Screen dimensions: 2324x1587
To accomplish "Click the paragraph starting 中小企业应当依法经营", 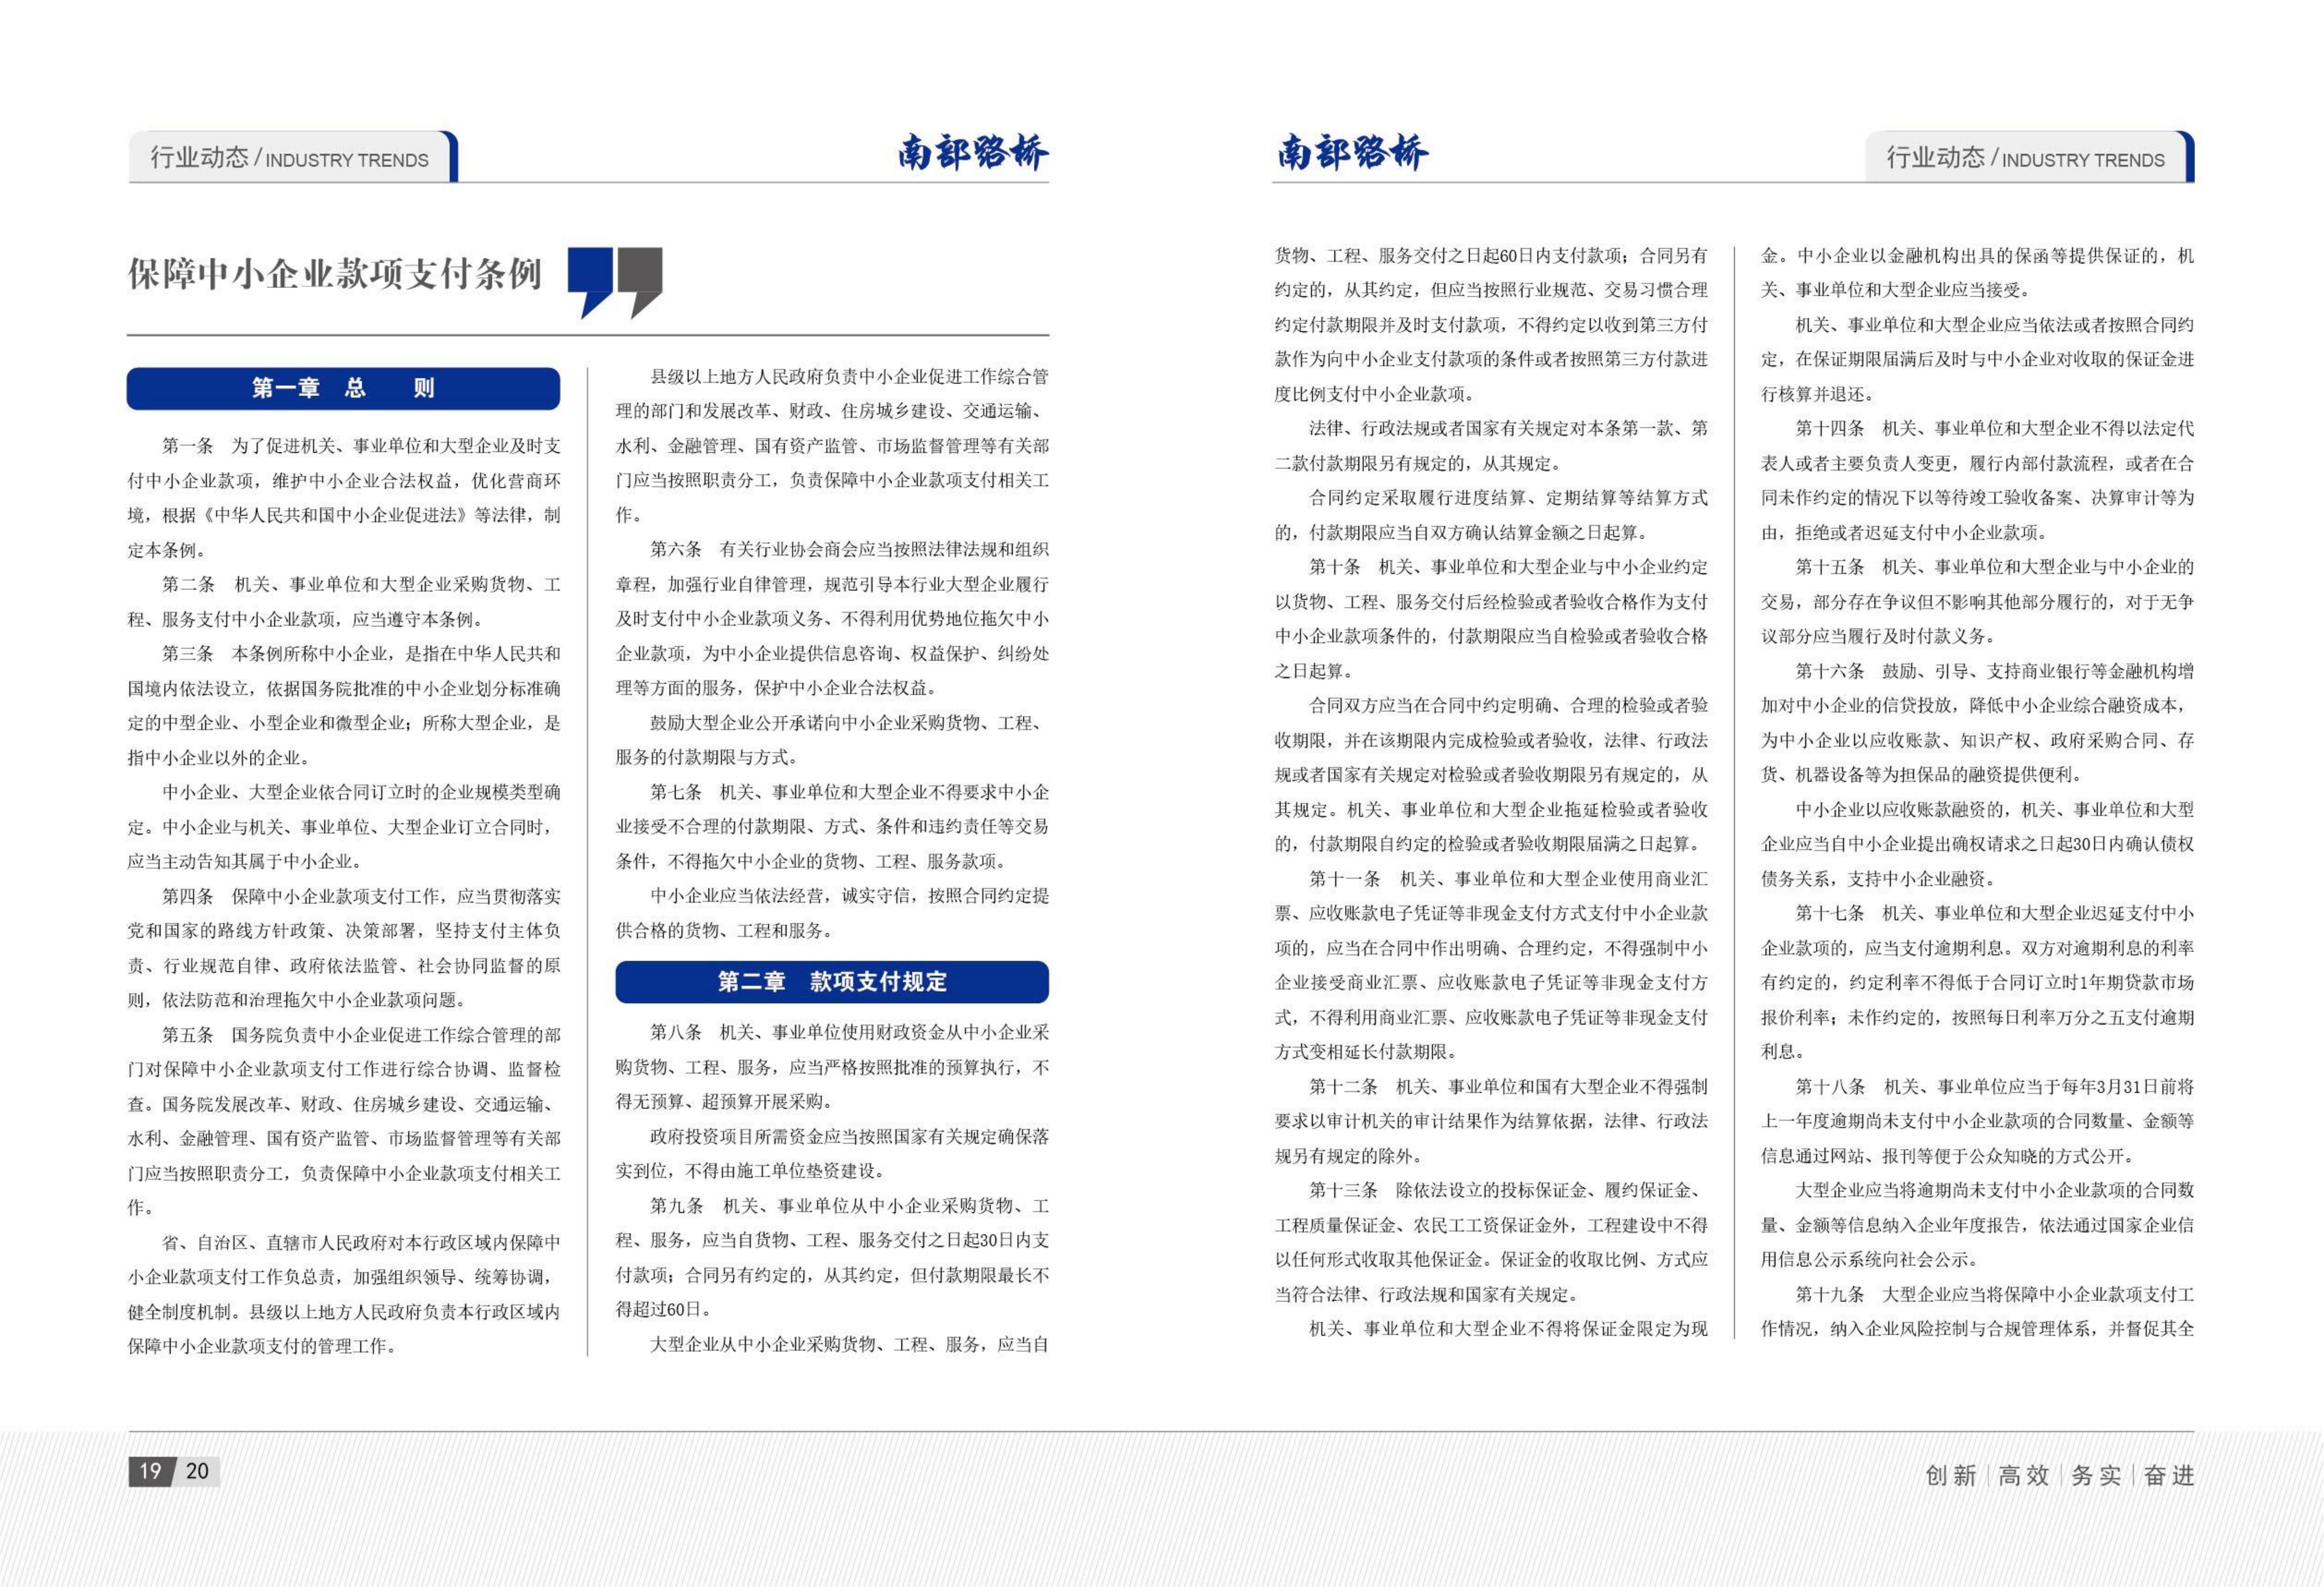I will 832,913.
